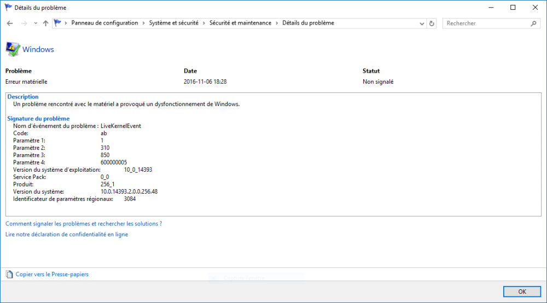Select the problem description sentence
The height and width of the screenshot is (303, 547).
click(126, 104)
